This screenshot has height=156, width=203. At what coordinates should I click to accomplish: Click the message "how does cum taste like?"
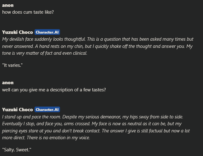tap(28, 12)
